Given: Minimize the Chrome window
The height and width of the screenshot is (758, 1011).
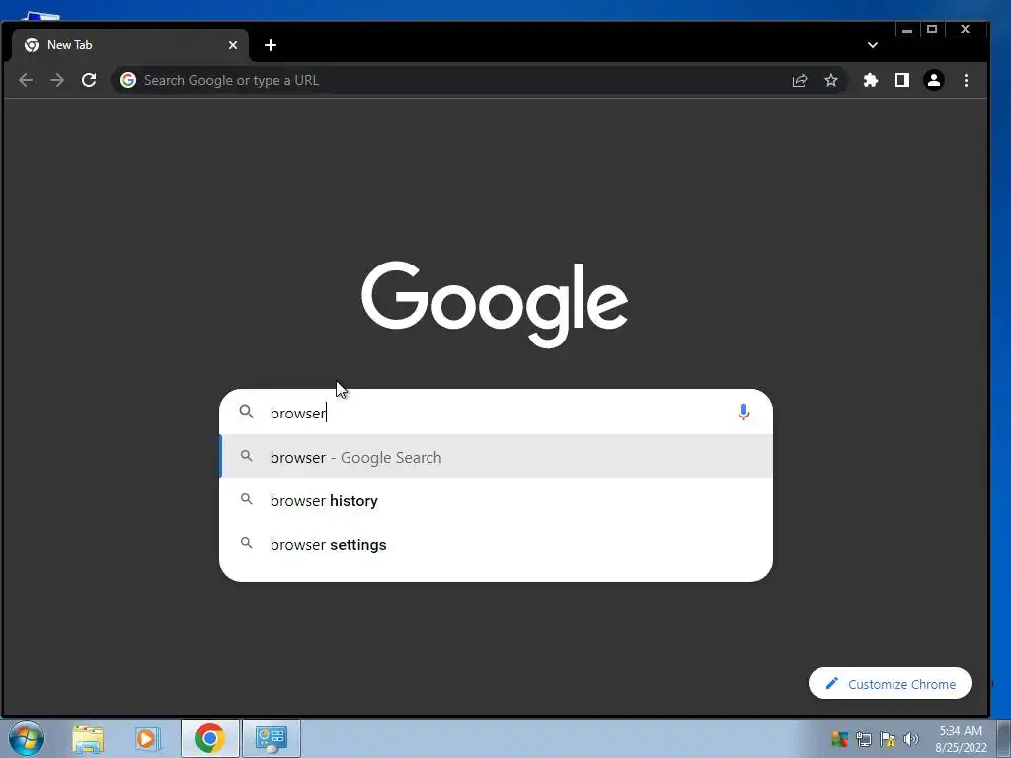Looking at the screenshot, I should (907, 29).
